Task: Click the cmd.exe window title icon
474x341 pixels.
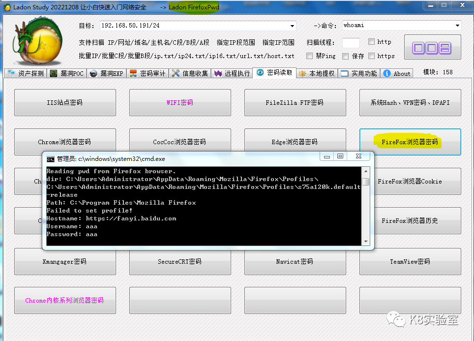Action: (51, 159)
